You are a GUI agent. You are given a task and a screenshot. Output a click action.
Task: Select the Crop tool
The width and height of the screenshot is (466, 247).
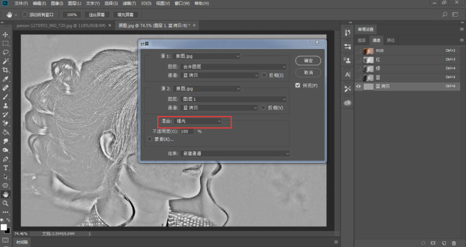click(5, 70)
